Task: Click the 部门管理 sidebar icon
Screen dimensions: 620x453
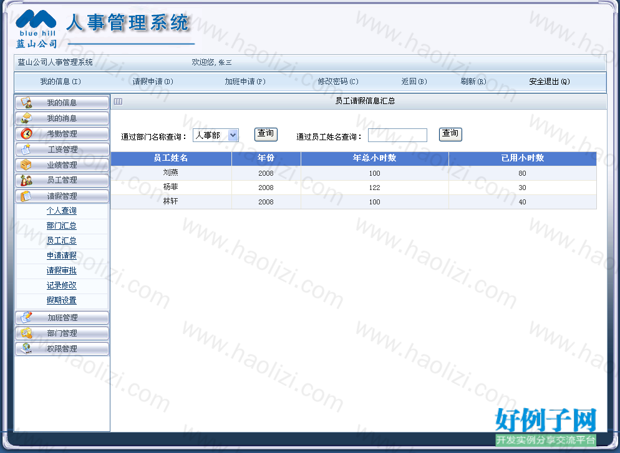Action: point(26,333)
